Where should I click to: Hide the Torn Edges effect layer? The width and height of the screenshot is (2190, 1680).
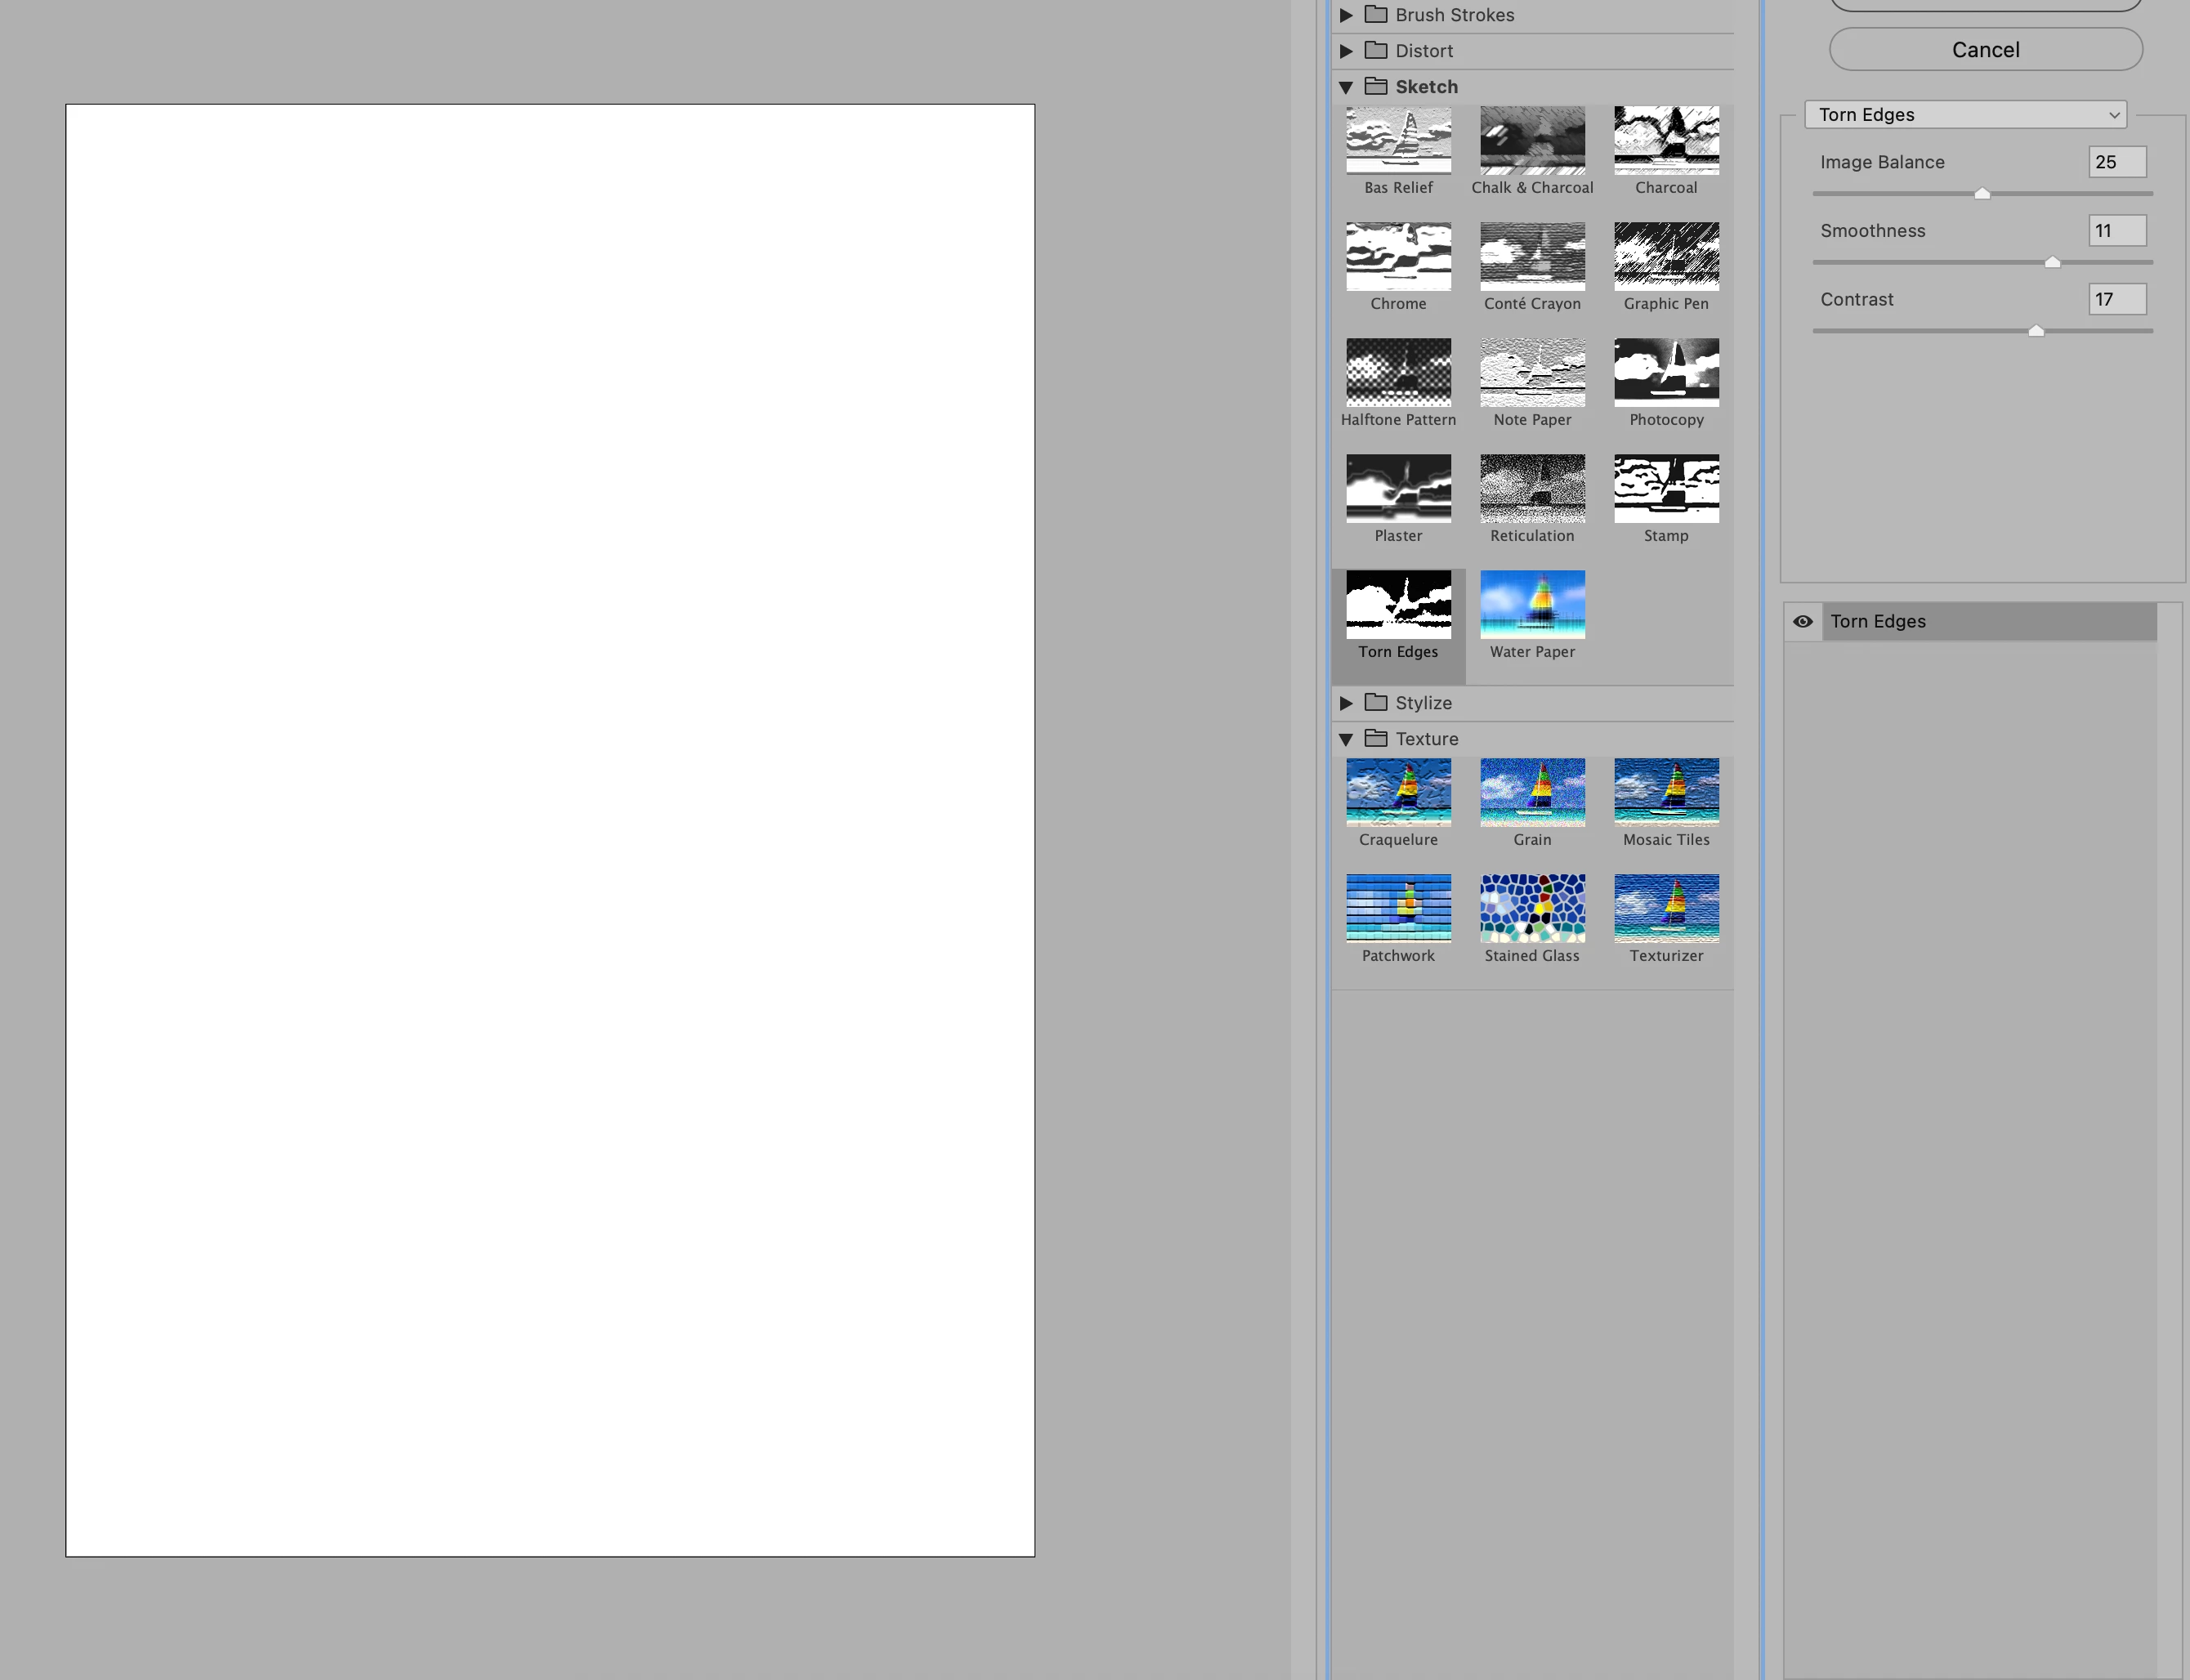(x=1802, y=621)
